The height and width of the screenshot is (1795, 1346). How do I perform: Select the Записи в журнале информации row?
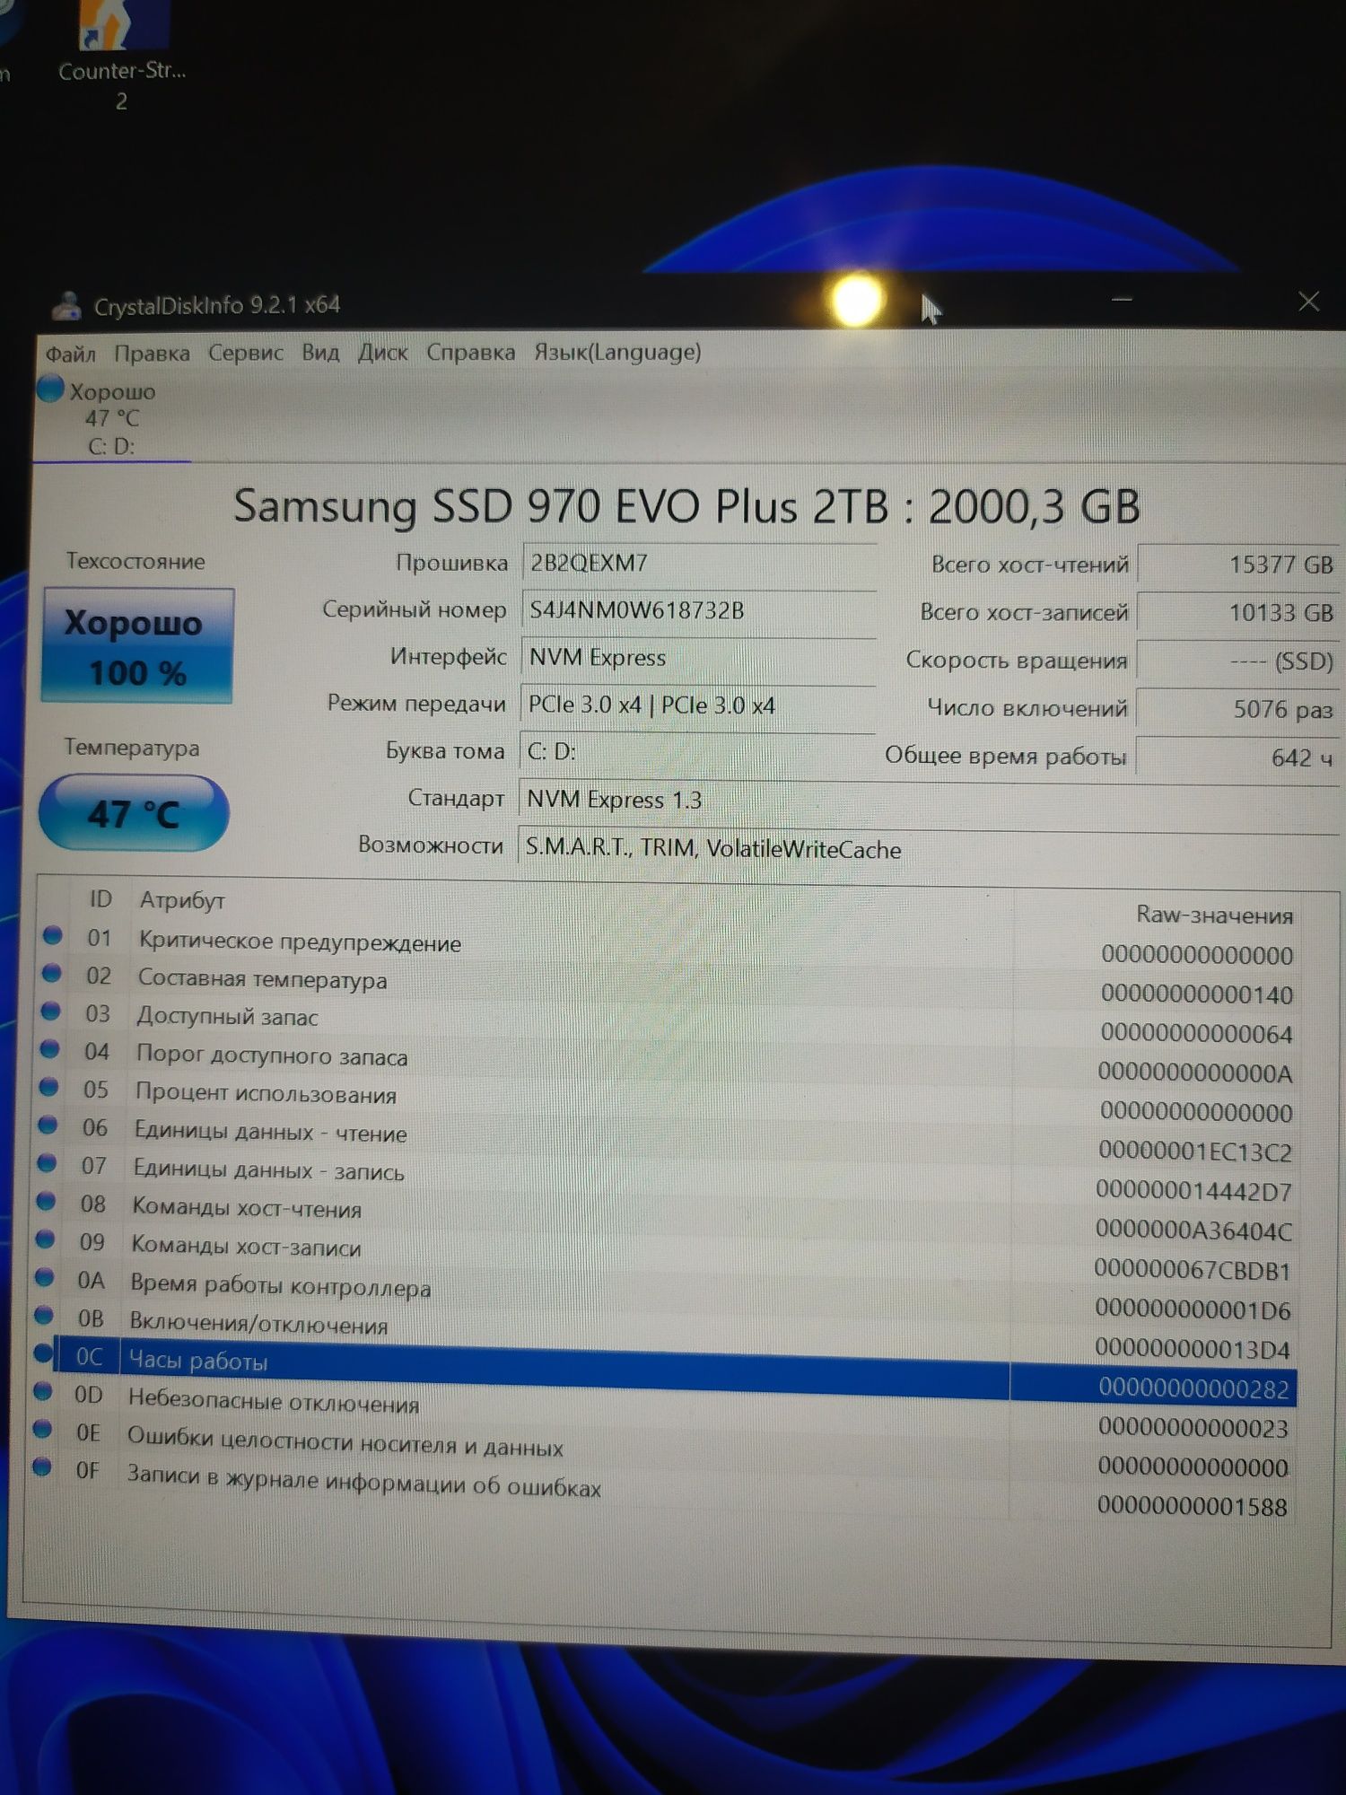pyautogui.click(x=664, y=1488)
